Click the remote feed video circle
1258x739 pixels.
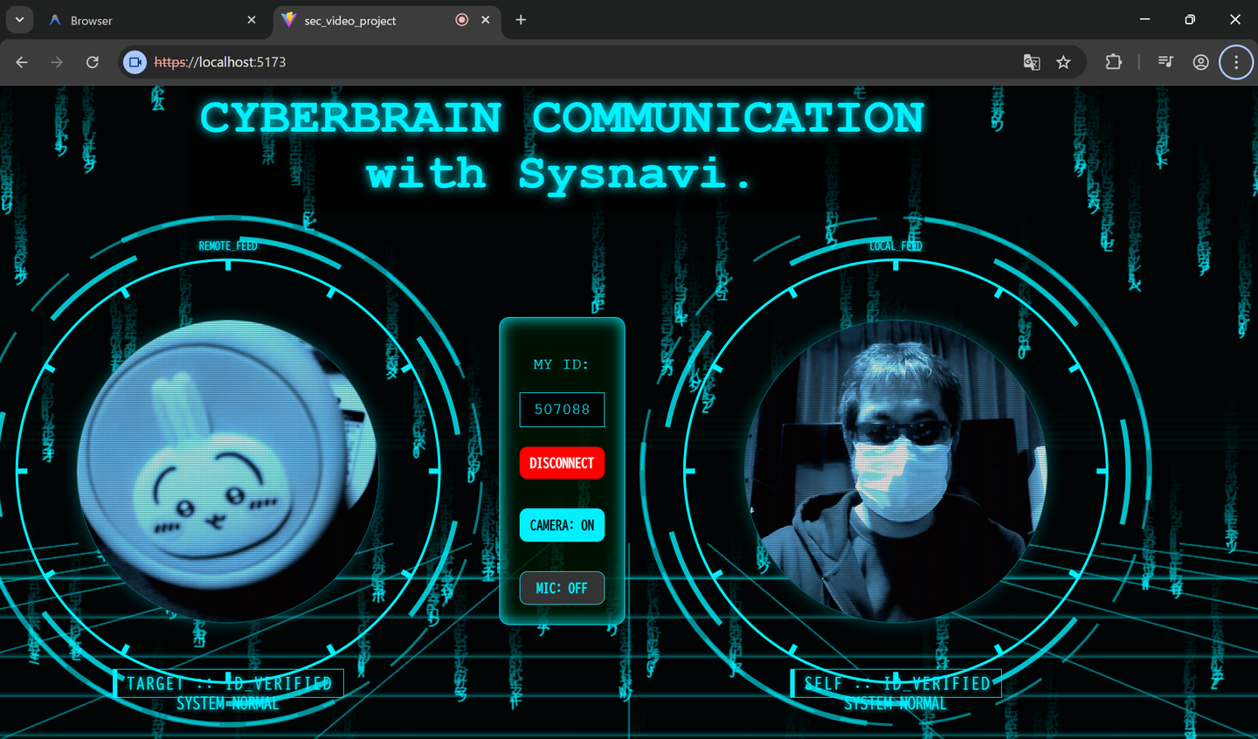pos(228,471)
